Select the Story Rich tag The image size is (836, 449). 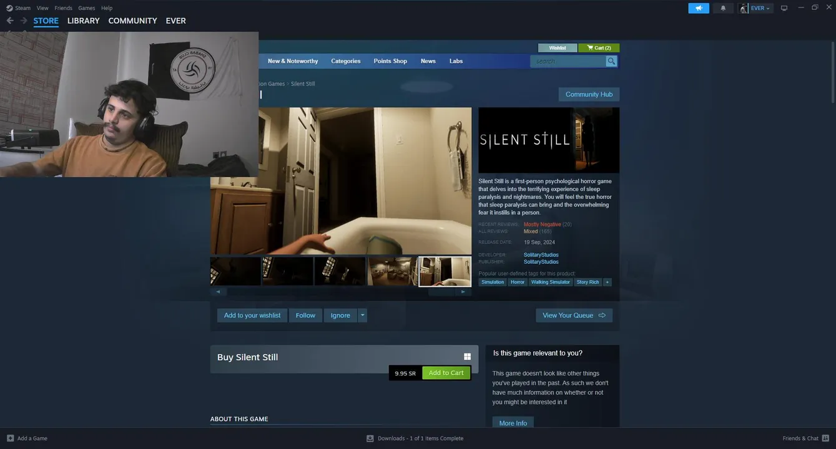click(588, 282)
